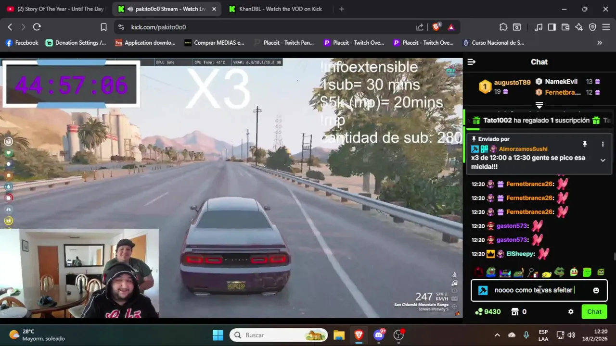616x346 pixels.
Task: Open Brave Shields lion icon
Action: pos(436,27)
